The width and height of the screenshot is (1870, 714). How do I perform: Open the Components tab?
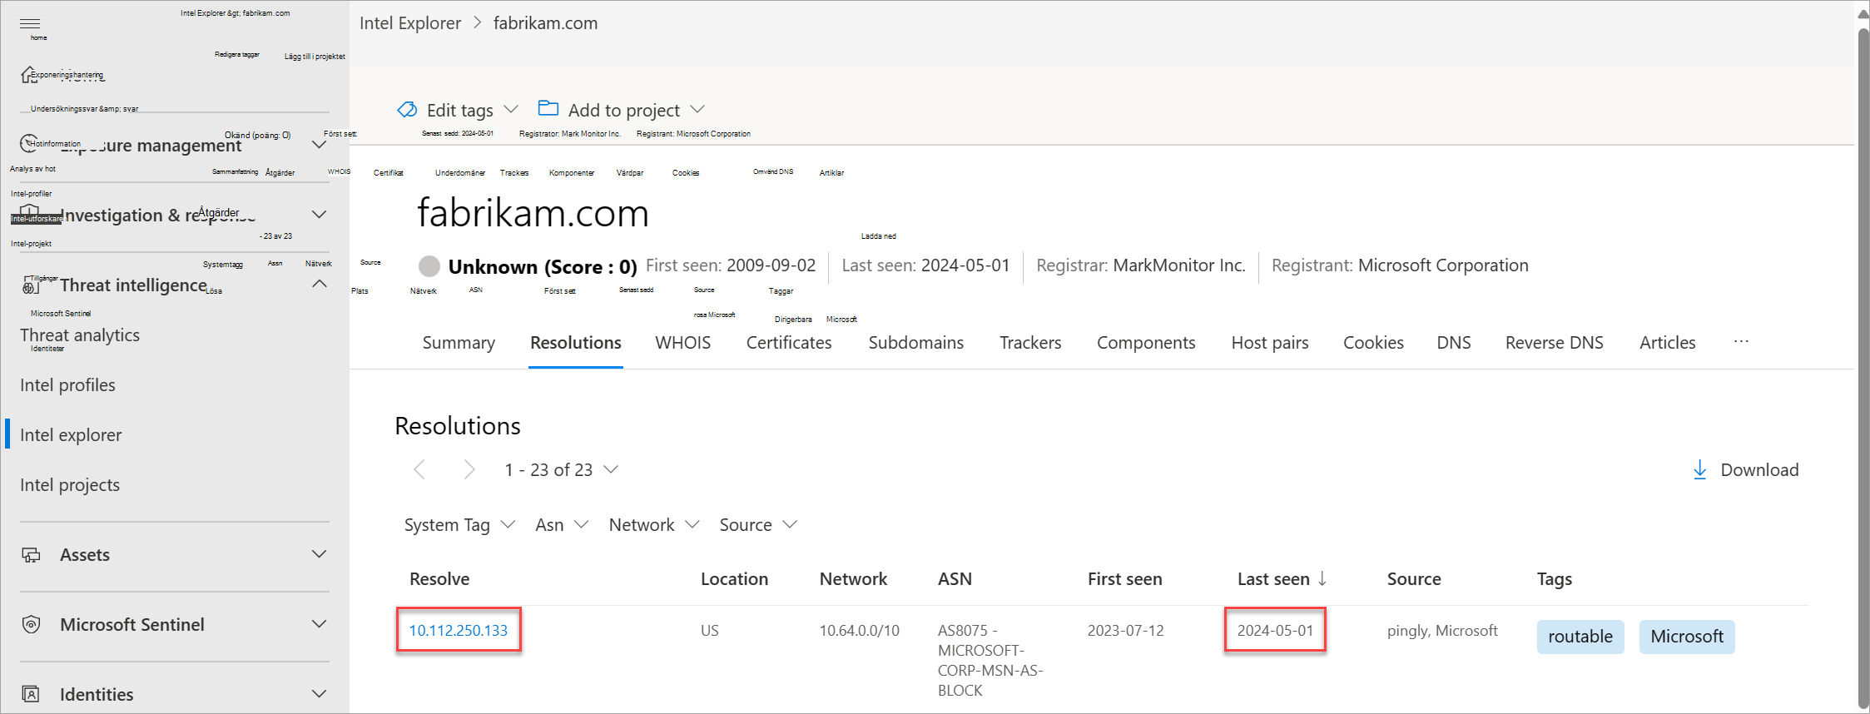1146,343
